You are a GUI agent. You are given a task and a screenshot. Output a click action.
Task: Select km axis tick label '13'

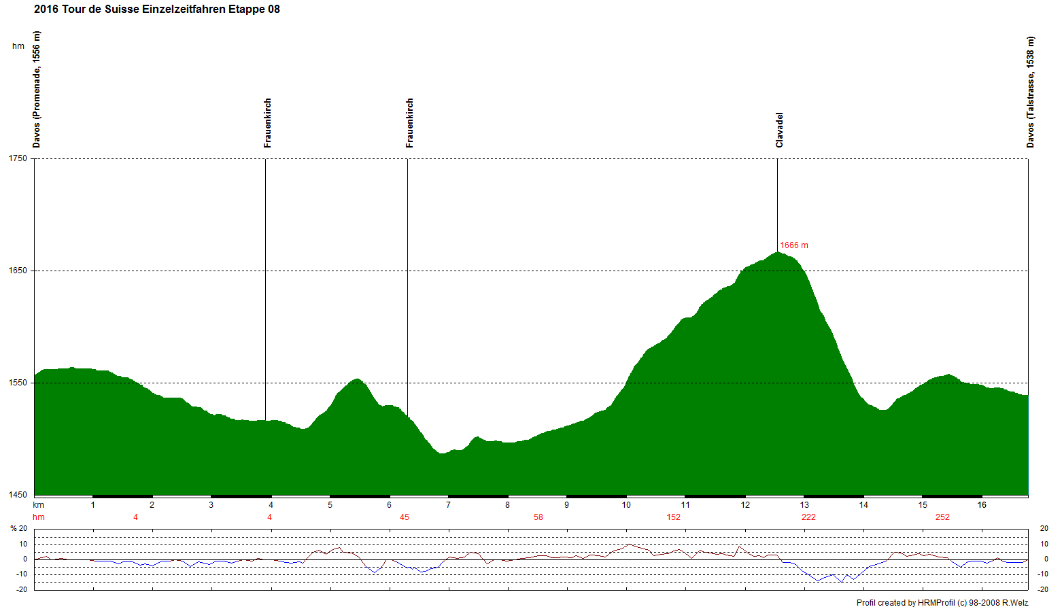tap(804, 505)
